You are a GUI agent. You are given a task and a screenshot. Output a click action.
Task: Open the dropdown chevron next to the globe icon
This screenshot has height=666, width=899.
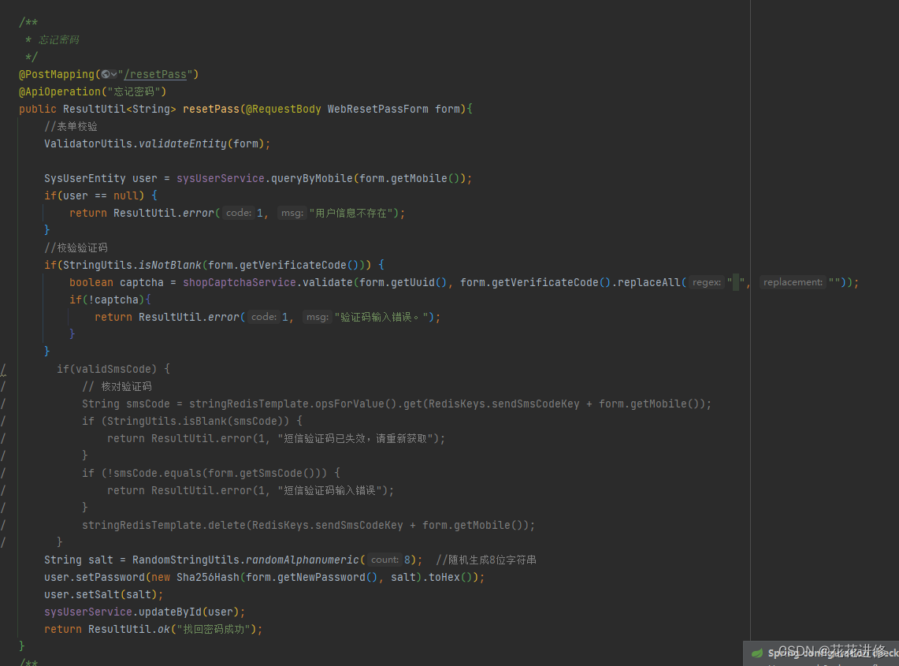pos(114,75)
